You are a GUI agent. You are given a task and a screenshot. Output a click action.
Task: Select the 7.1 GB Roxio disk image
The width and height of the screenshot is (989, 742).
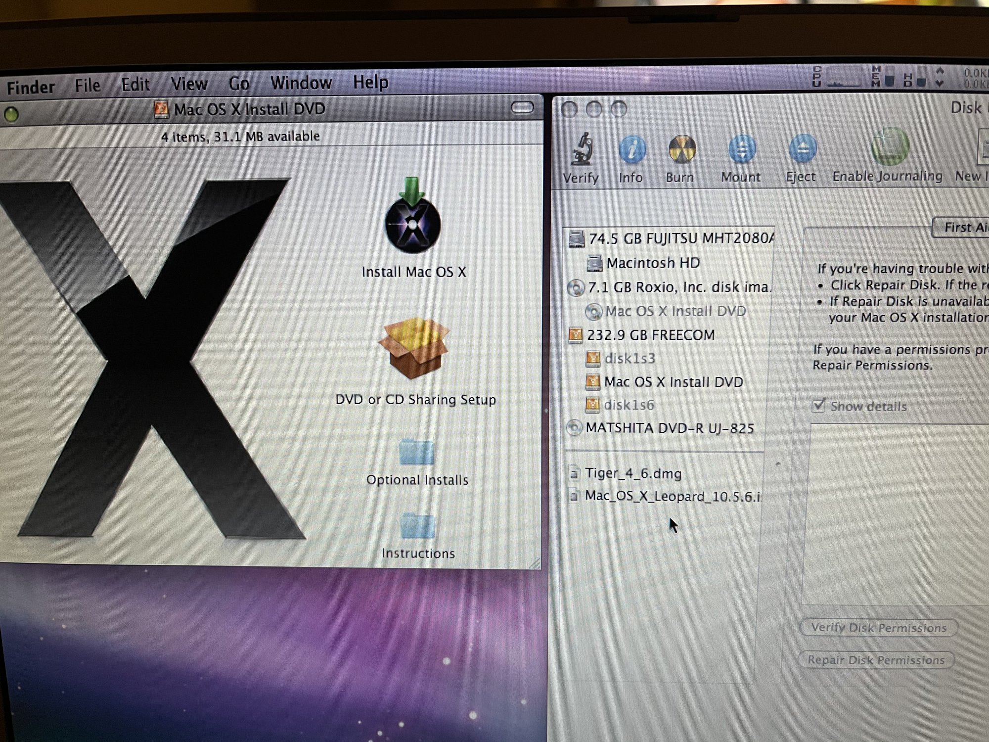(x=669, y=287)
